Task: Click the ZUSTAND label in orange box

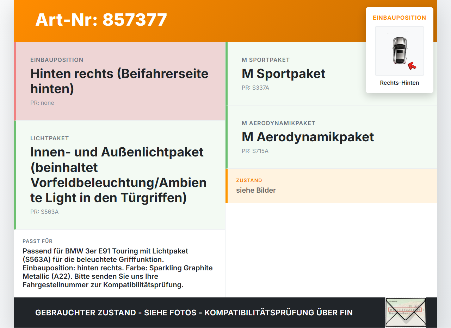Action: [249, 180]
